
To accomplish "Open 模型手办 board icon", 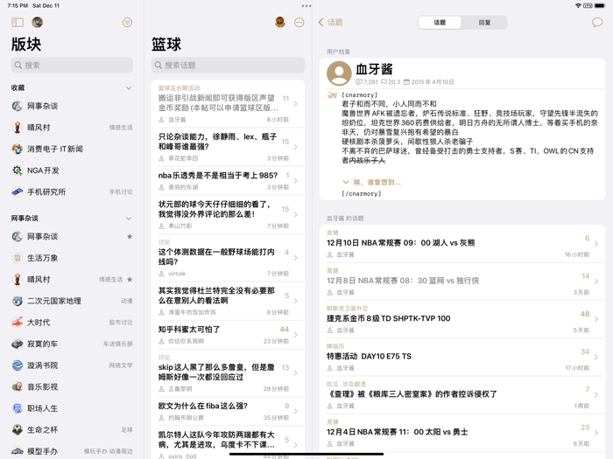I will [x=17, y=451].
